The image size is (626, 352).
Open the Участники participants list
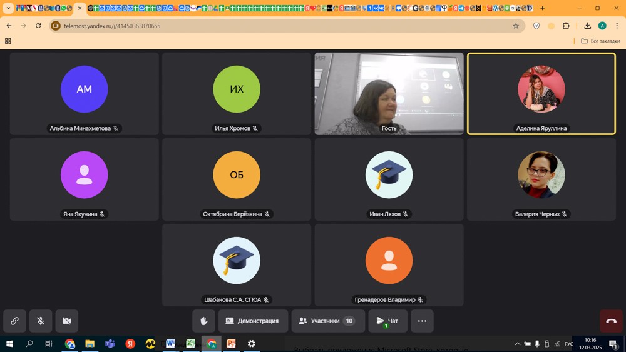coord(327,321)
